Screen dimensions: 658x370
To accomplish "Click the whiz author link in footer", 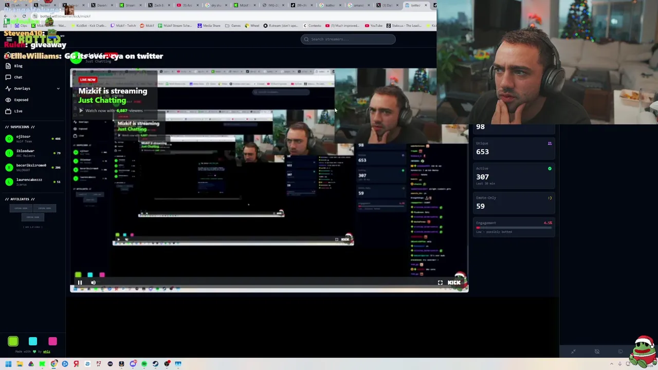I will pyautogui.click(x=47, y=351).
